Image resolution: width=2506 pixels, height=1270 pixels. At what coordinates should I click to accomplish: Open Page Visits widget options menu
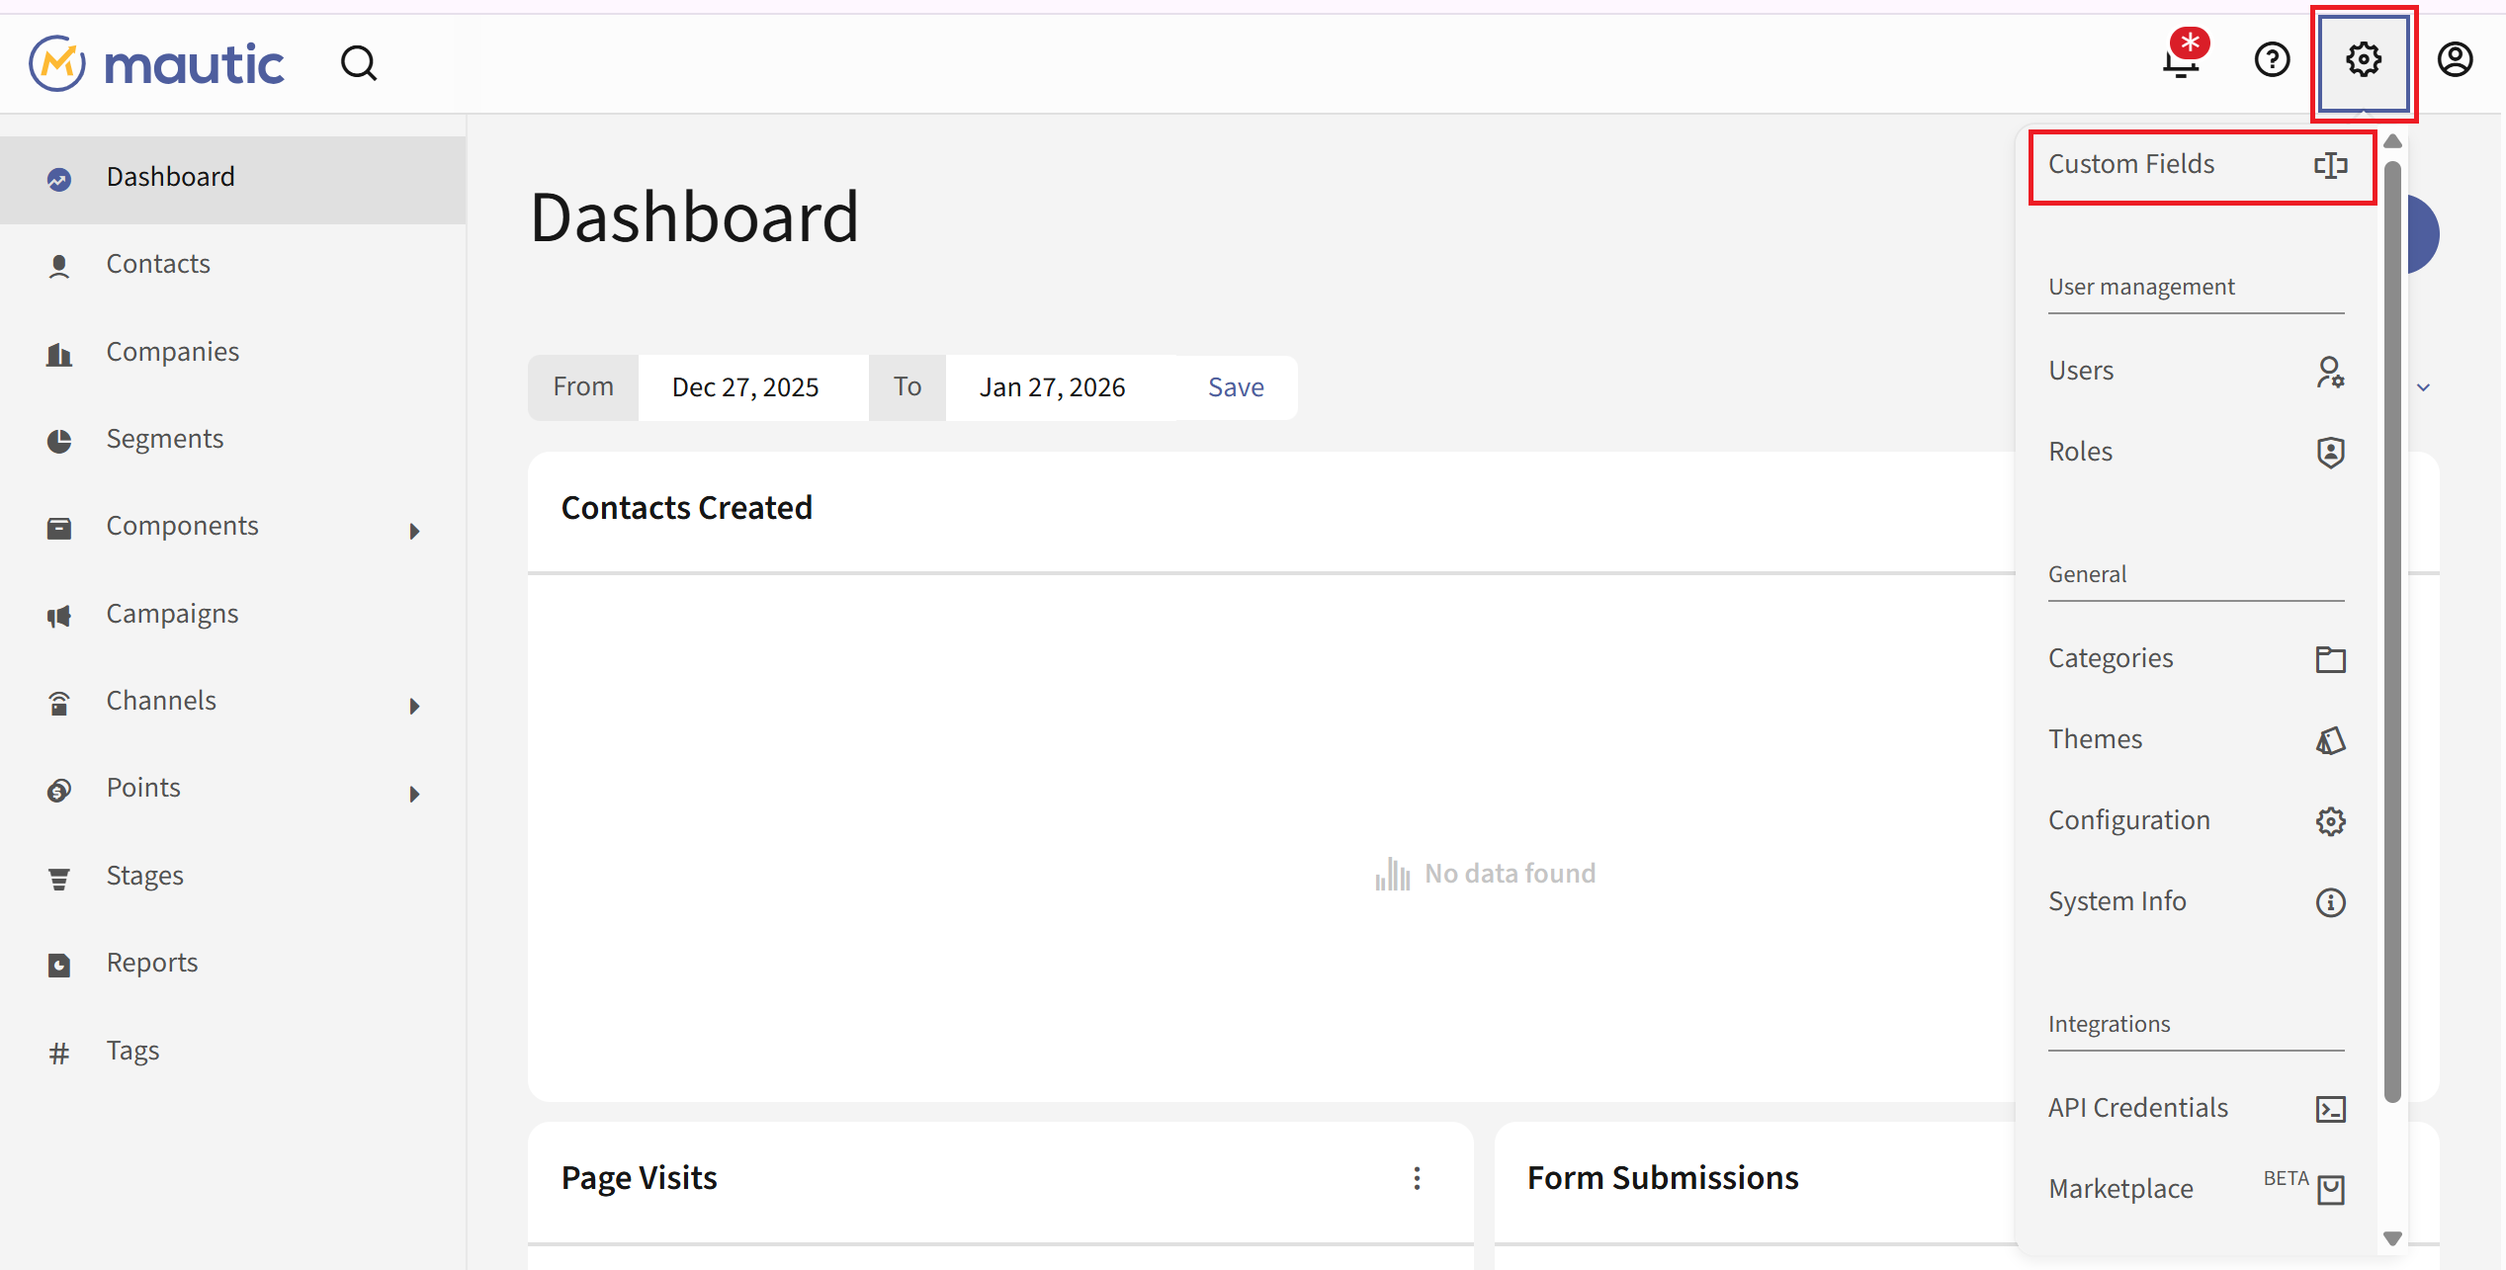click(x=1417, y=1178)
